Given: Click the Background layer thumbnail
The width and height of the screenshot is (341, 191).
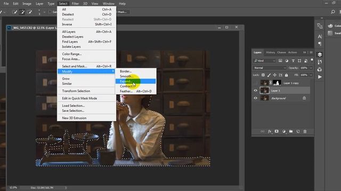Looking at the screenshot, I should pos(264,98).
